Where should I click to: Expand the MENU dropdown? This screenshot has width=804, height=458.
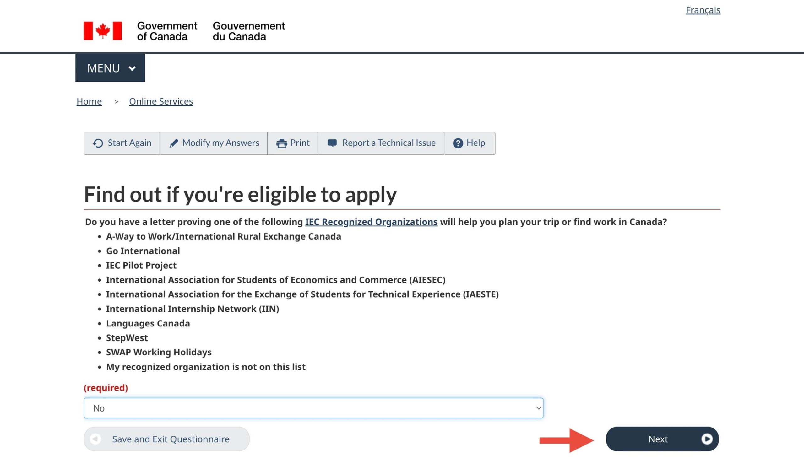tap(110, 68)
